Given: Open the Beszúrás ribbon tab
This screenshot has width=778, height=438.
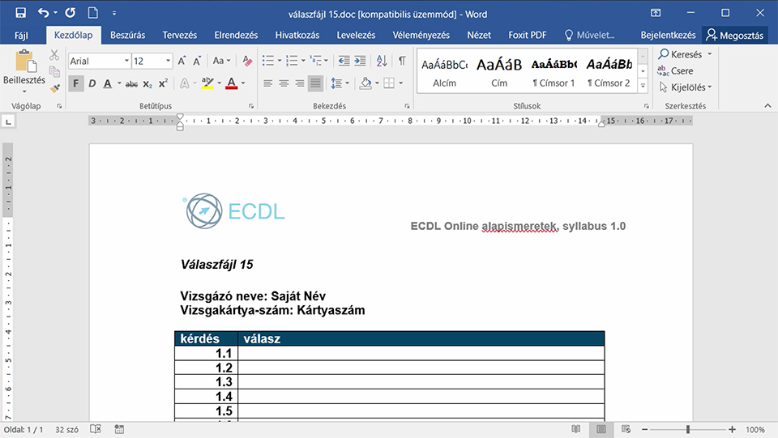Looking at the screenshot, I should pyautogui.click(x=127, y=35).
